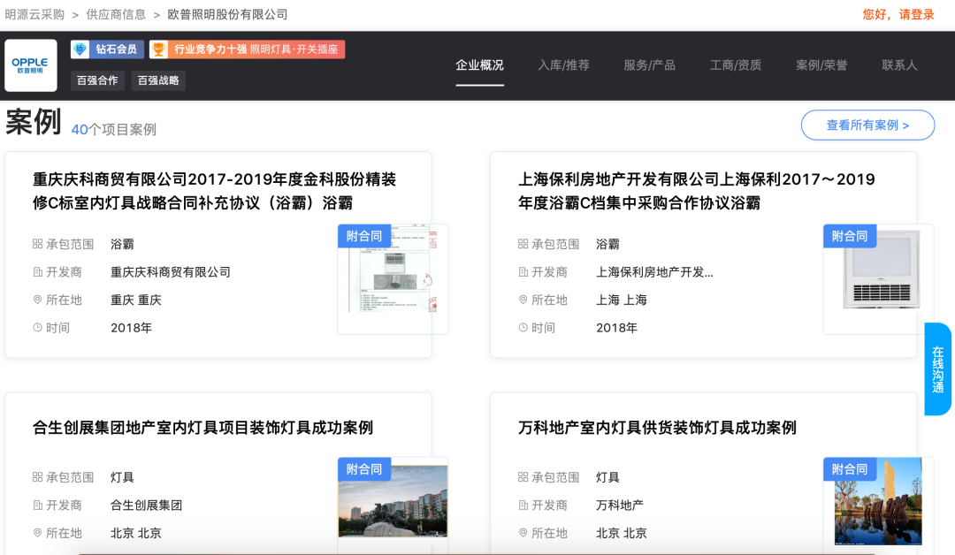
Task: Click clock icon in 重庆庆科商贸 case
Action: pyautogui.click(x=37, y=328)
